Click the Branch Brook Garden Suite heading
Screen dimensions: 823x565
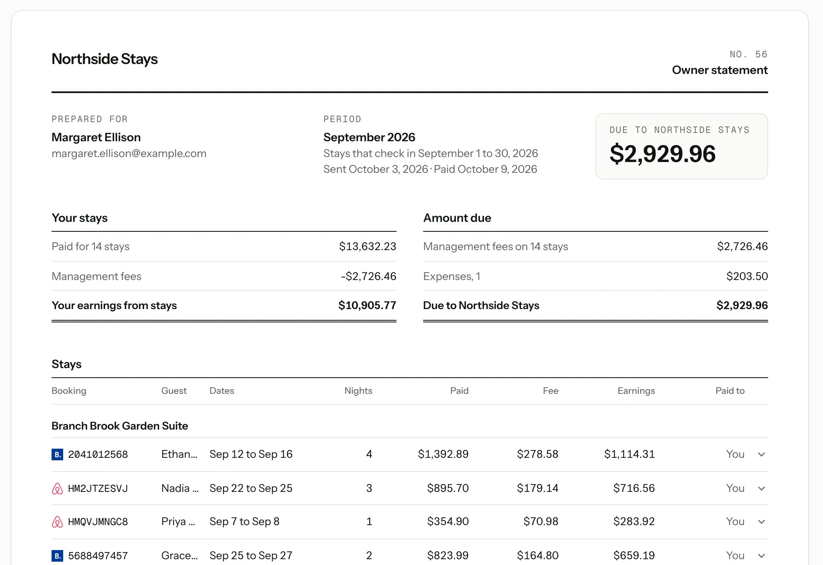coord(120,426)
